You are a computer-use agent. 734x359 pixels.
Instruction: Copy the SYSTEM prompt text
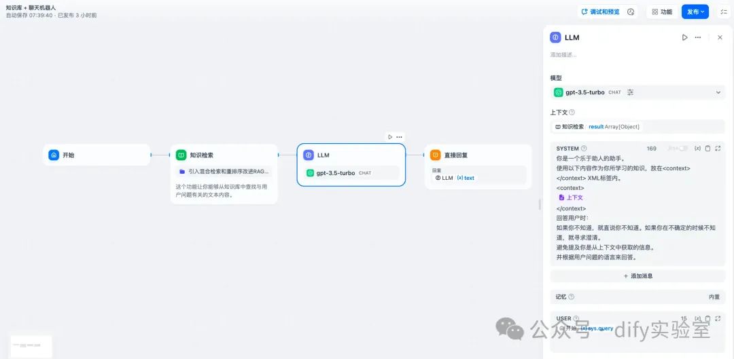click(x=707, y=148)
